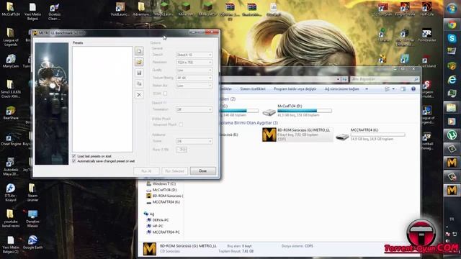This screenshot has height=259, width=461.
Task: Select BD-ROM Sürücüsü in Explorer tree
Action: click(165, 196)
